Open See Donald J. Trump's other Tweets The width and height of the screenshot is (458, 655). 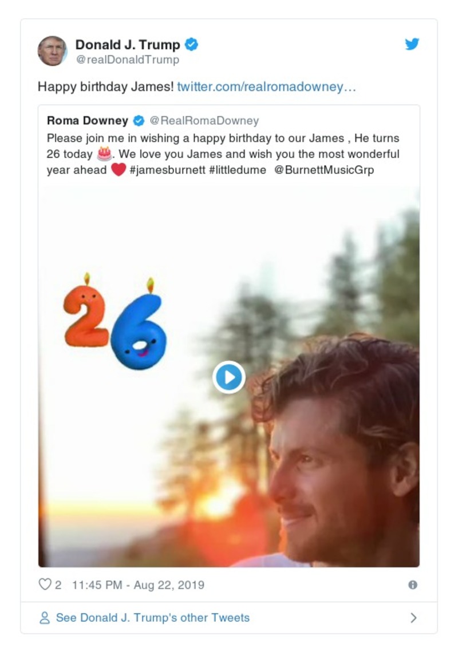tap(152, 618)
